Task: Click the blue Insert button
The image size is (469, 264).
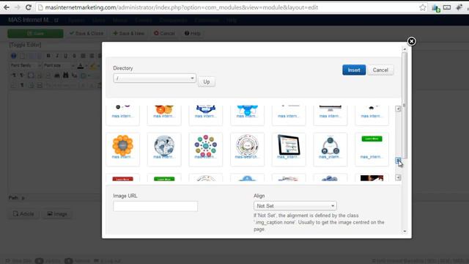Action: click(354, 70)
